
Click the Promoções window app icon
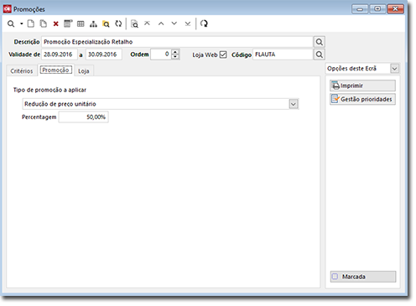pos(8,9)
